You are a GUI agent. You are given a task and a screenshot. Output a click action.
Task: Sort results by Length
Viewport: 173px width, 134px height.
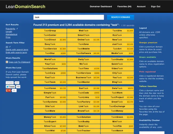click(x=9, y=31)
